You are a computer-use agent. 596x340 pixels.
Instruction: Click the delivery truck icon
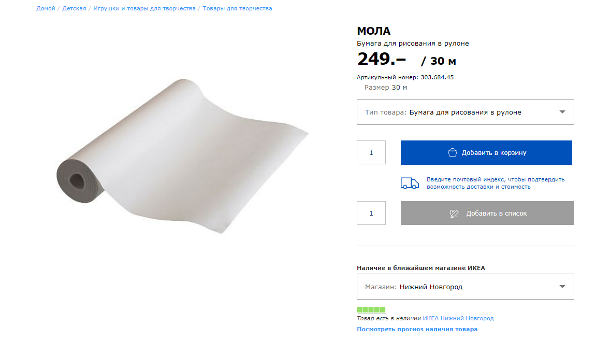click(x=410, y=183)
